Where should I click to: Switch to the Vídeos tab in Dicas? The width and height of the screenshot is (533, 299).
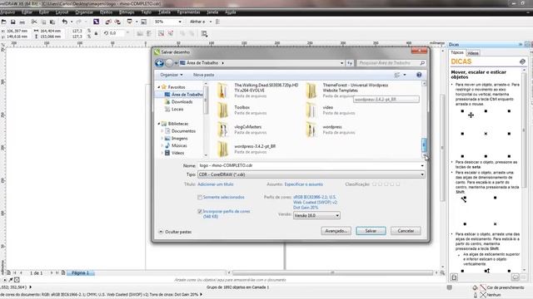[x=472, y=53]
